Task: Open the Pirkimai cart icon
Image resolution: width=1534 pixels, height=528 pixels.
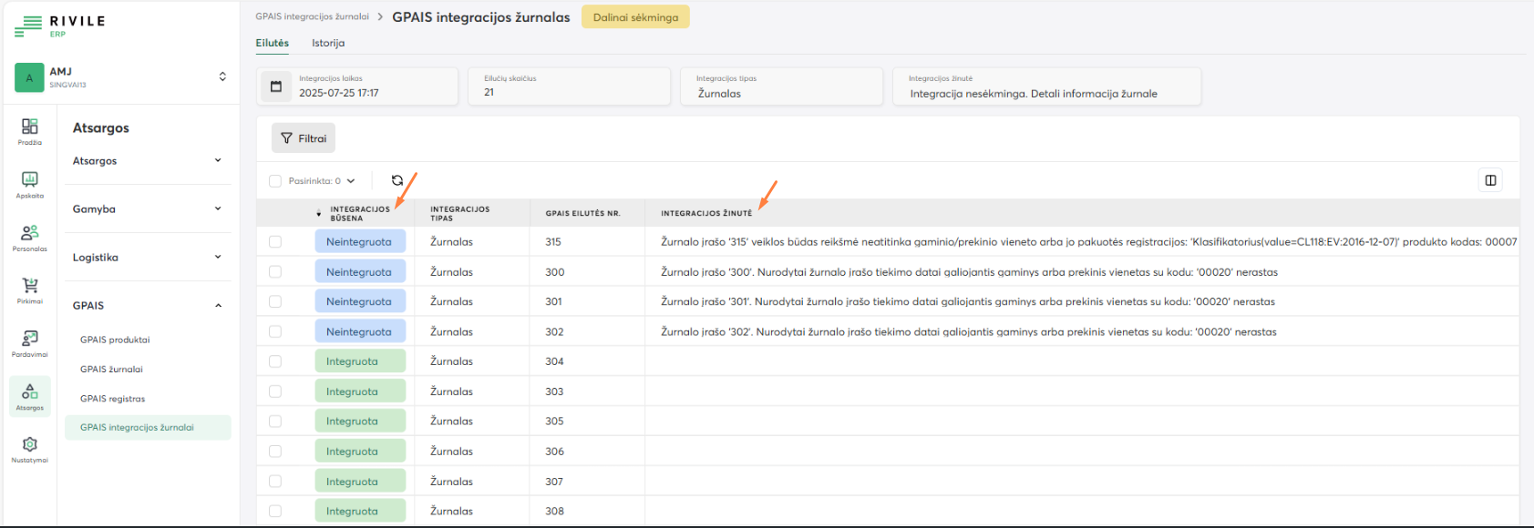Action: coord(29,287)
